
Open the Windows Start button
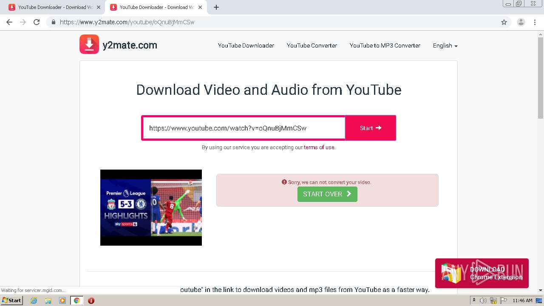click(11, 300)
